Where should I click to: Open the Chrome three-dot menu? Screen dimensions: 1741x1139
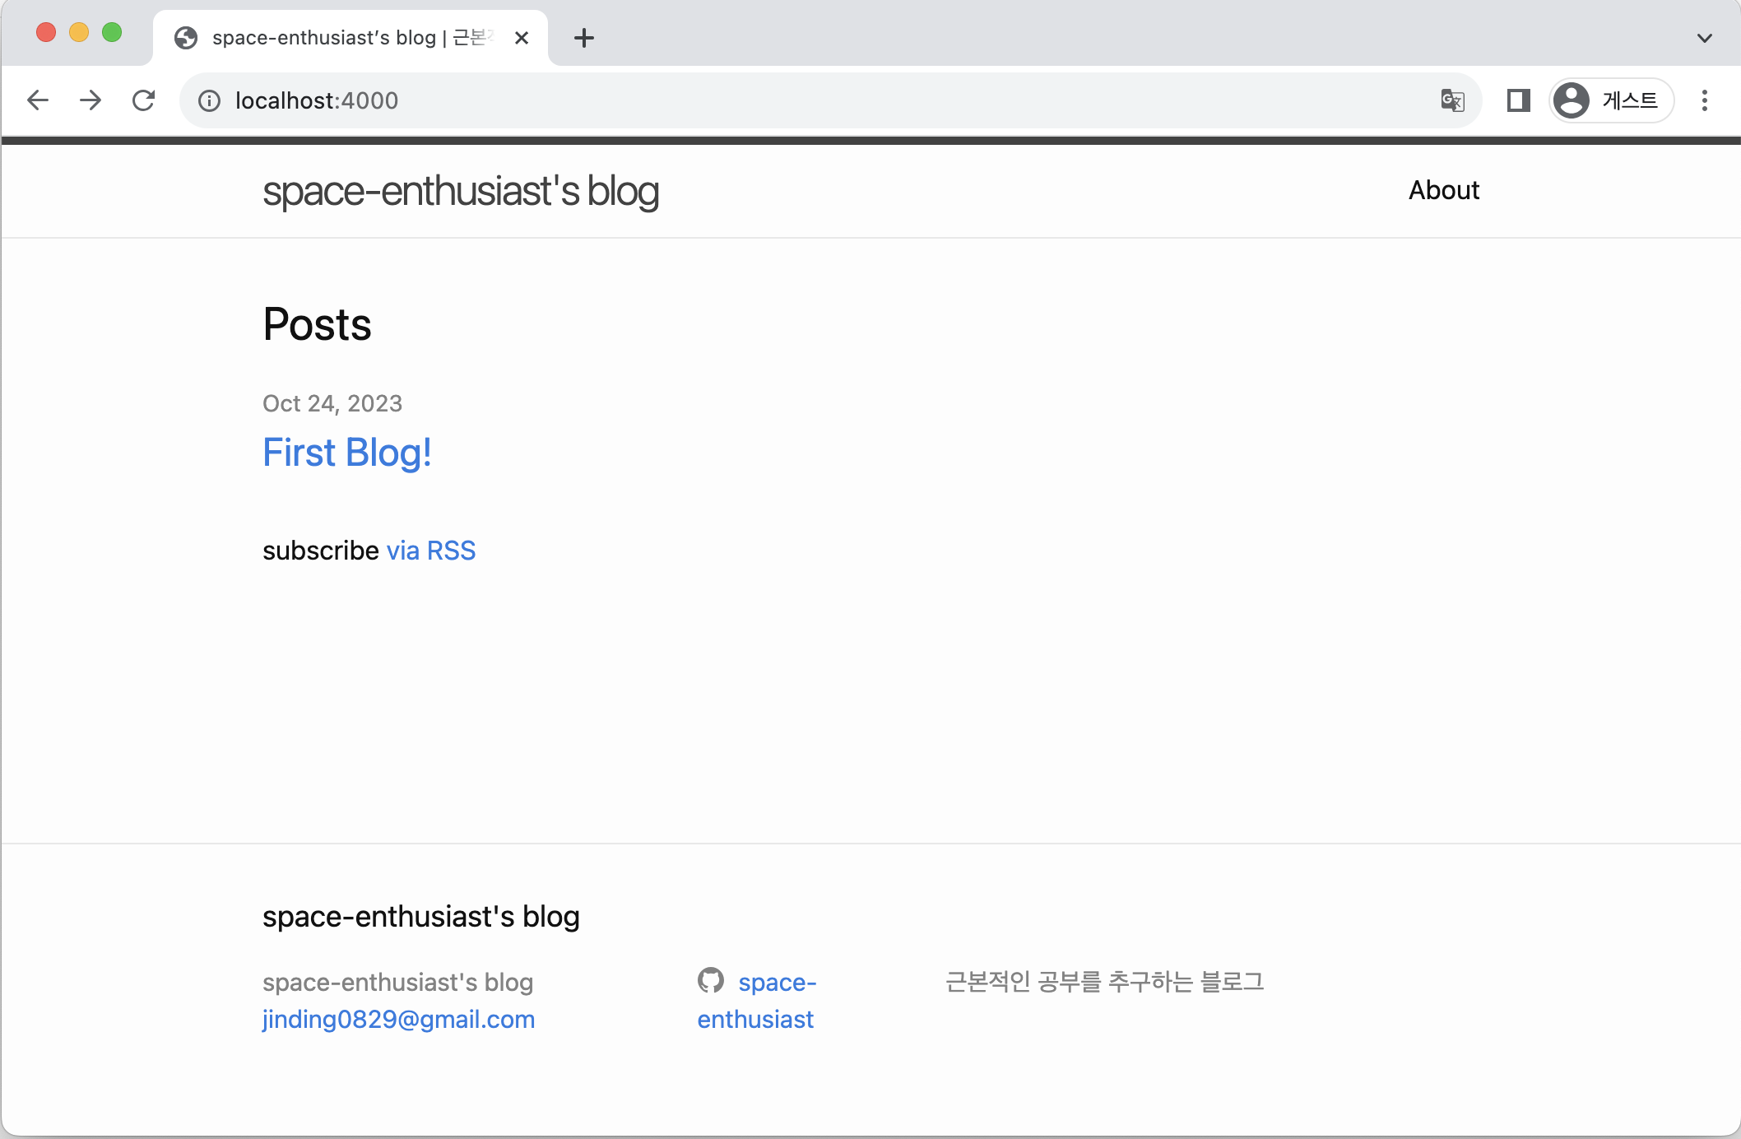click(x=1705, y=100)
